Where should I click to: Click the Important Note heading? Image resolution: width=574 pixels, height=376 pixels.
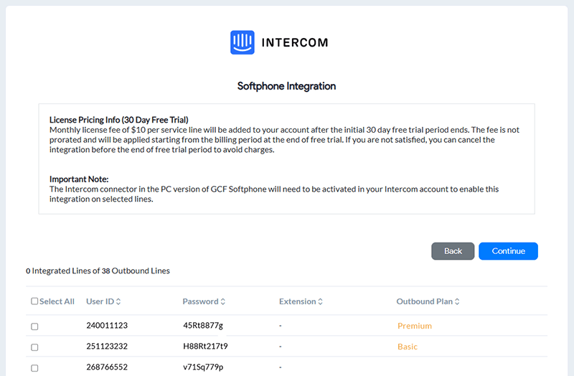pyautogui.click(x=79, y=179)
